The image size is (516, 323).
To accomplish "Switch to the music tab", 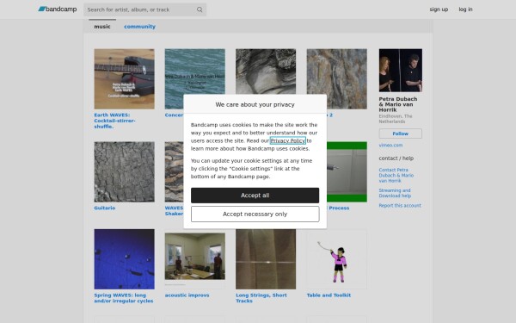I will [102, 27].
